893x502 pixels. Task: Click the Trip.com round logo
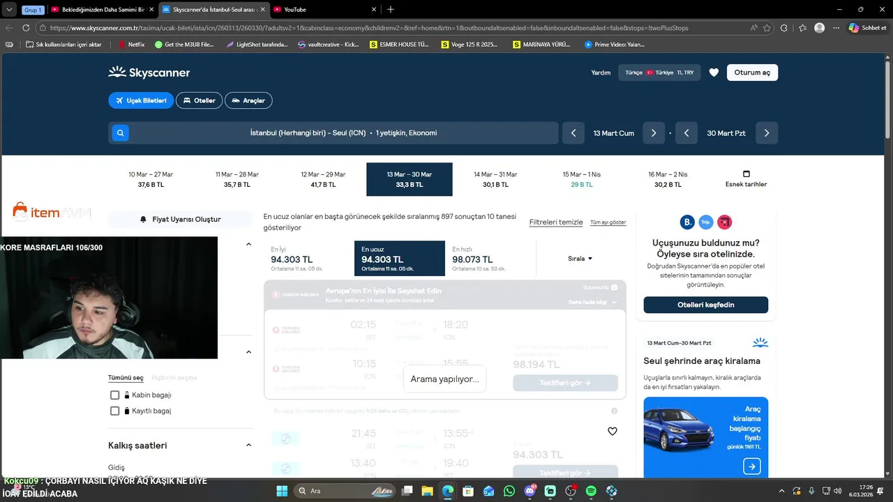705,222
